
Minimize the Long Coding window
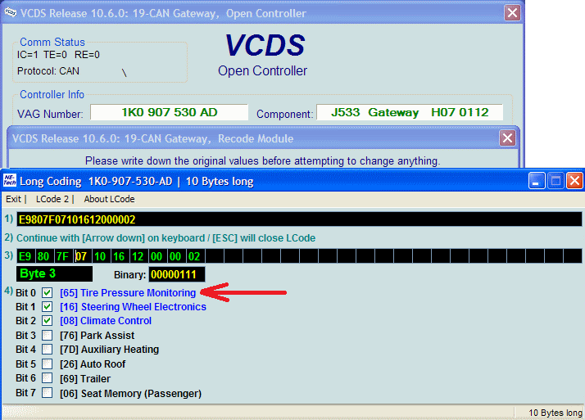tap(536, 181)
